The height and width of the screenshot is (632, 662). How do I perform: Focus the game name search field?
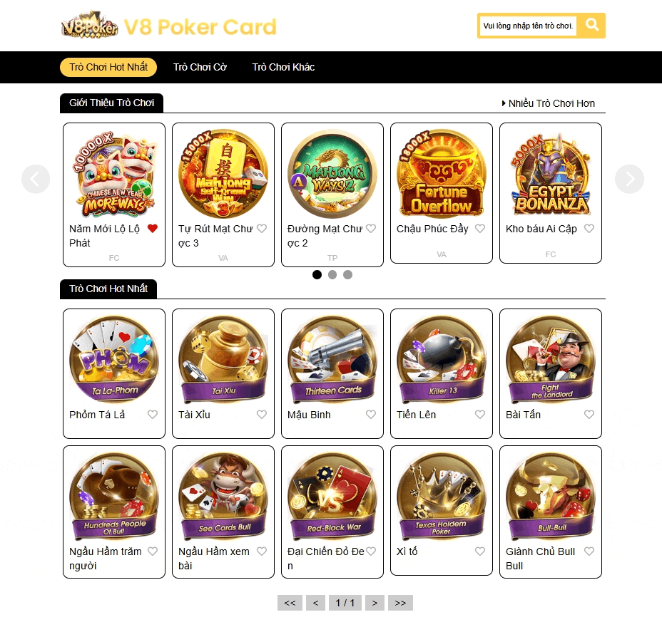528,26
